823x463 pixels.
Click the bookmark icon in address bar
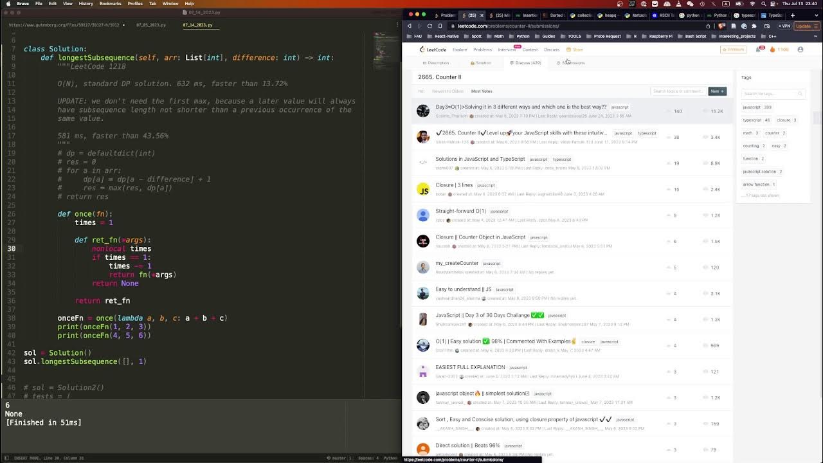pos(440,26)
